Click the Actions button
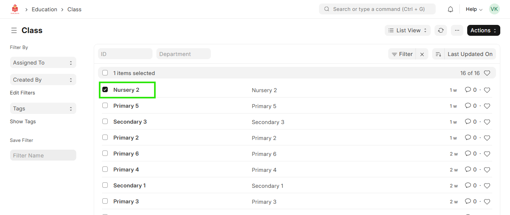 point(483,30)
